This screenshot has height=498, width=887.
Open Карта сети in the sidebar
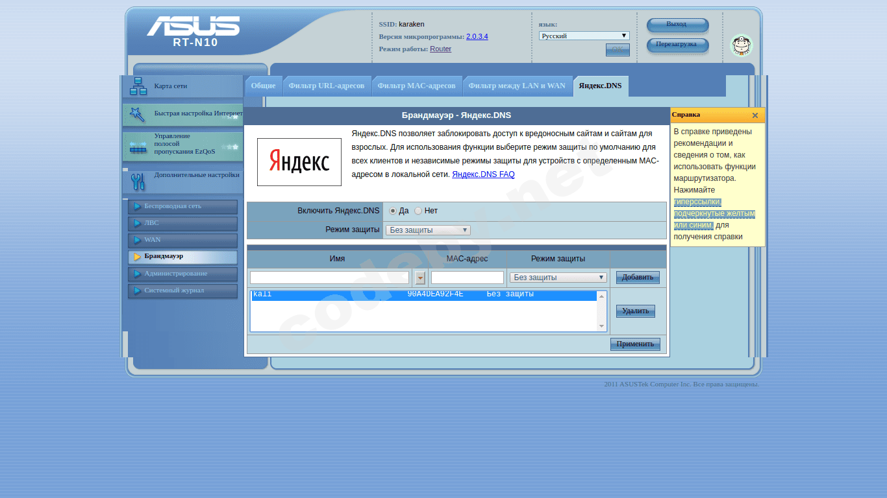(x=182, y=86)
